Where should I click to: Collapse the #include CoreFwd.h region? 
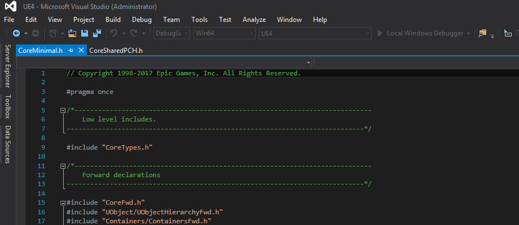point(63,202)
